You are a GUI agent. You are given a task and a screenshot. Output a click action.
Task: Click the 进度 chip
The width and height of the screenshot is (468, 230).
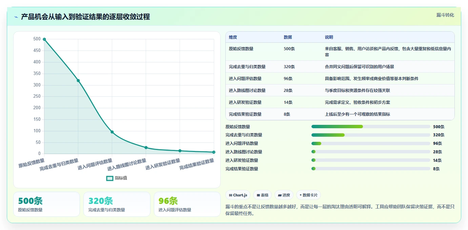coord(284,195)
